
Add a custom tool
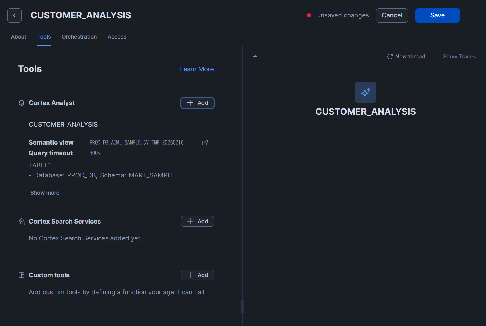[197, 275]
